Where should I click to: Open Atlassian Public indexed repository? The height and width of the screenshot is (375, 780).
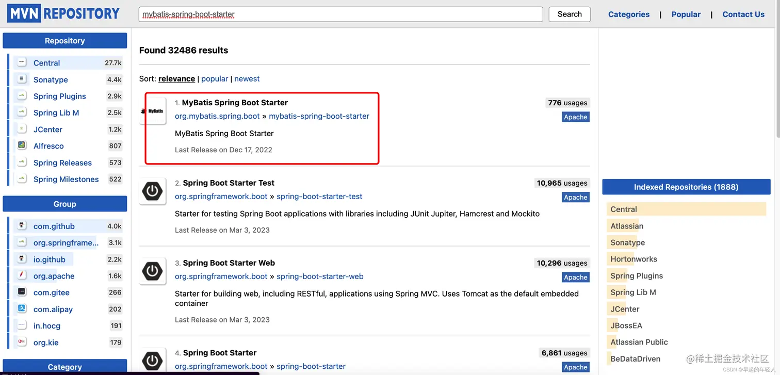(x=639, y=342)
